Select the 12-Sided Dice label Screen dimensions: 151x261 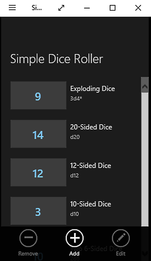coord(91,166)
